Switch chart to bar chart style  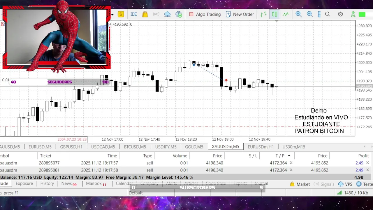coord(263,14)
